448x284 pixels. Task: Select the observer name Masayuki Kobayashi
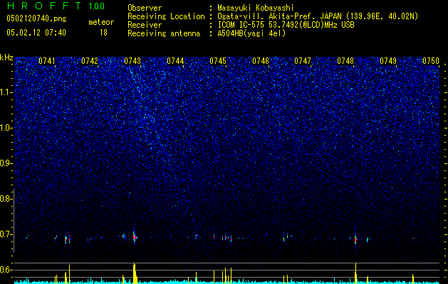click(256, 8)
